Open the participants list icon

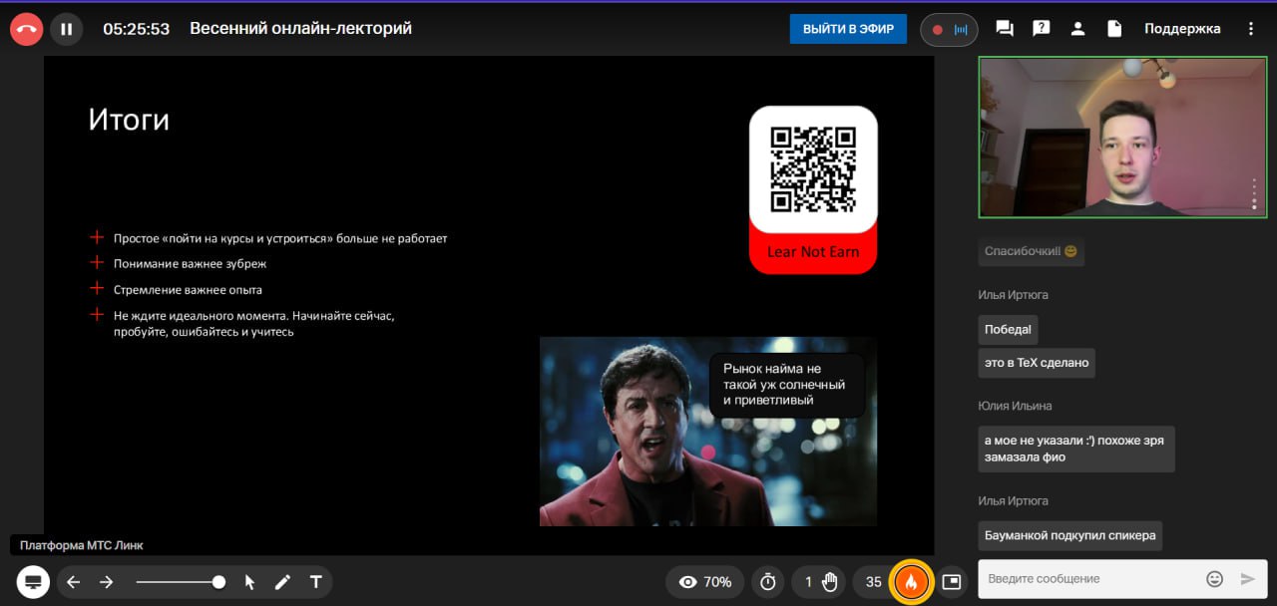(1077, 29)
